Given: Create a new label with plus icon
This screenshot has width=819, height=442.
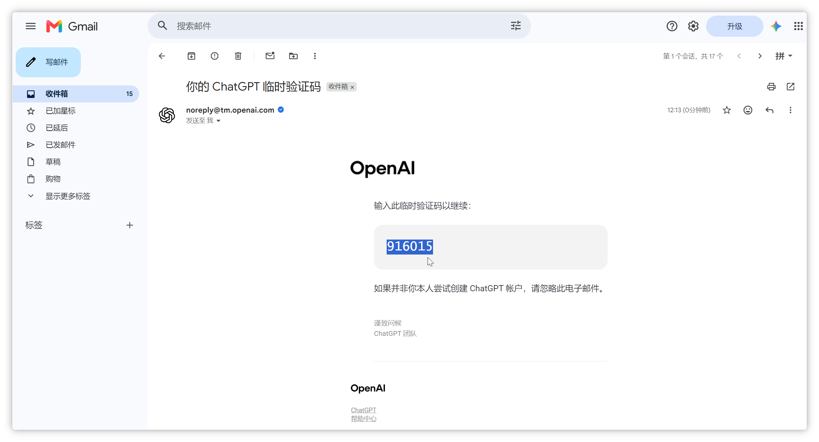Looking at the screenshot, I should (130, 225).
